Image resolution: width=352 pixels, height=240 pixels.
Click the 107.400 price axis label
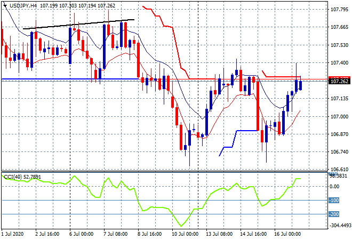tap(339, 63)
